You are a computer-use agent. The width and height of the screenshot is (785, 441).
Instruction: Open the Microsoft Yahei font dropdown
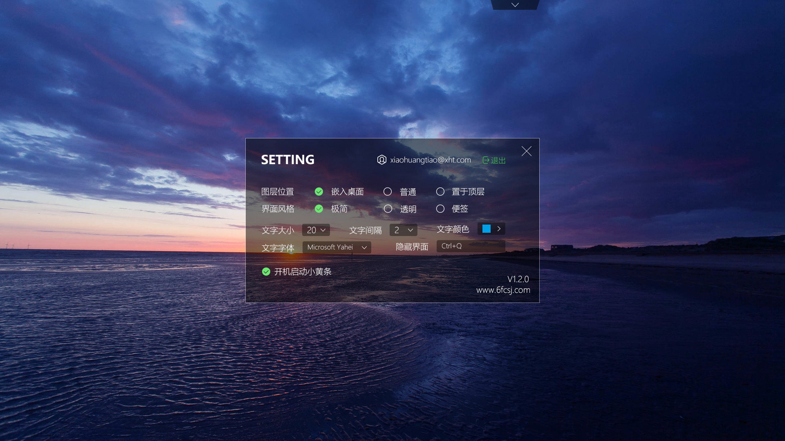pos(336,247)
